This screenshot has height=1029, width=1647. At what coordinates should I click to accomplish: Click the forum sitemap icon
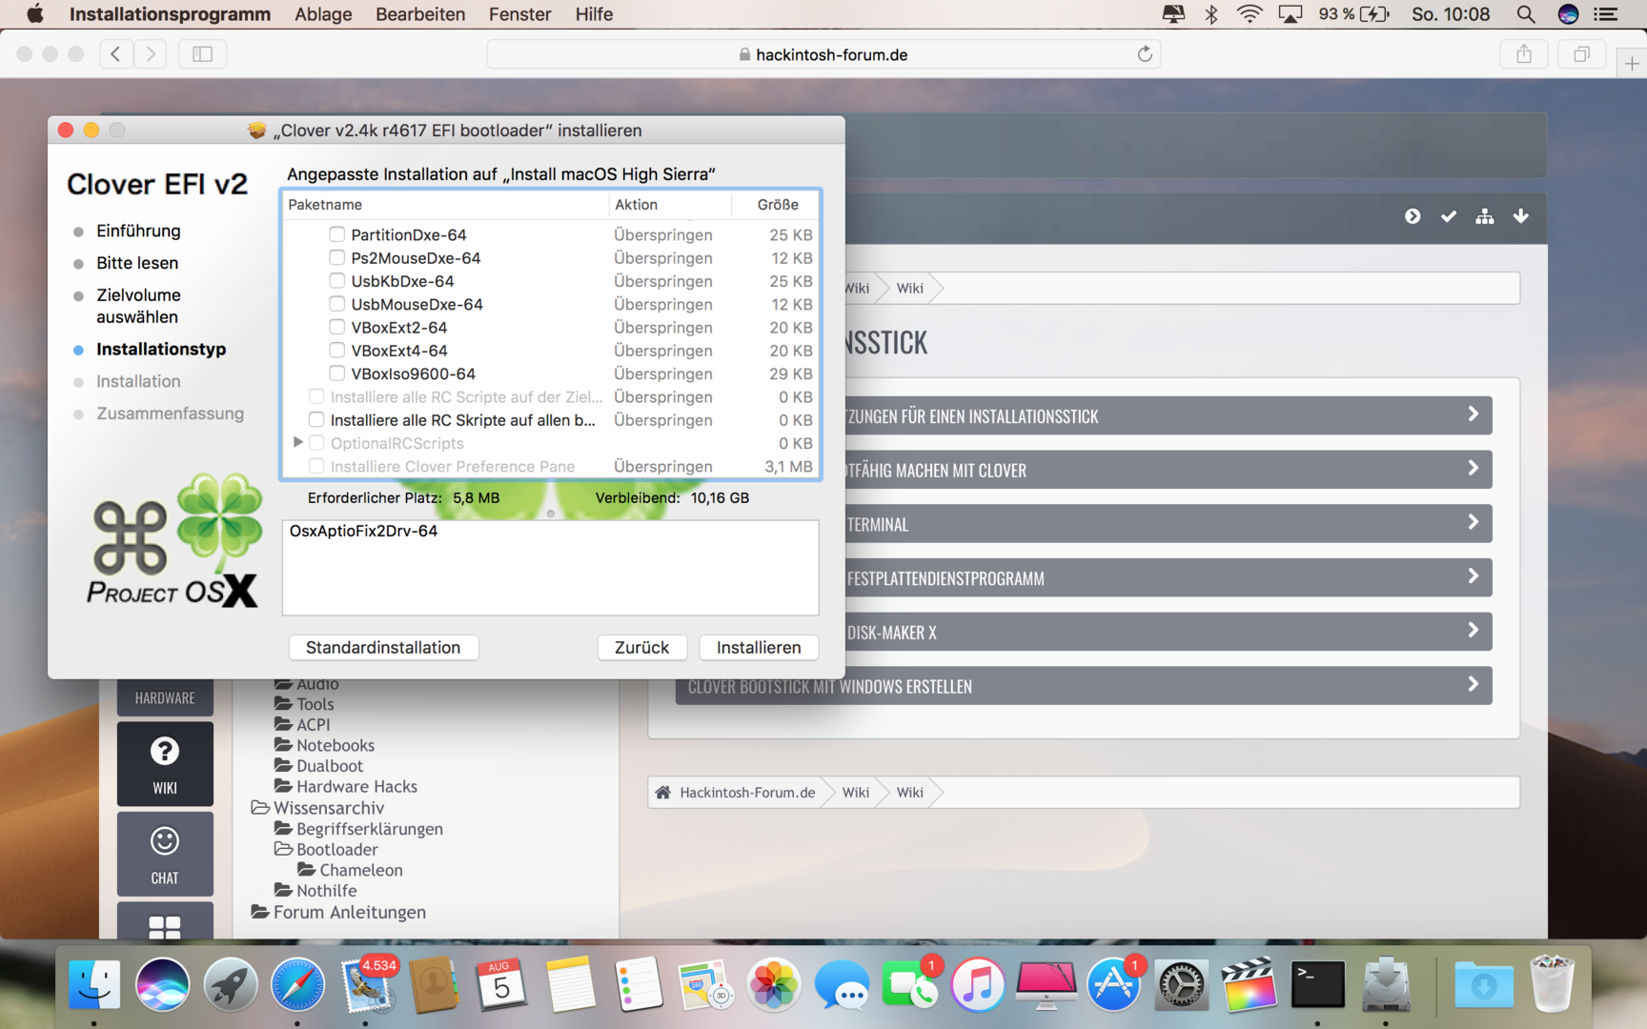[1484, 216]
